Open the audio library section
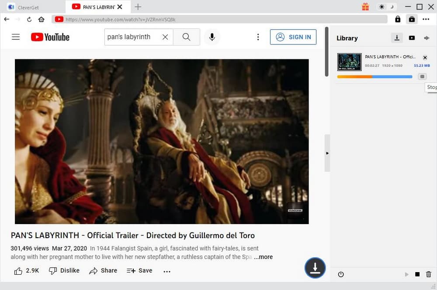 [426, 38]
